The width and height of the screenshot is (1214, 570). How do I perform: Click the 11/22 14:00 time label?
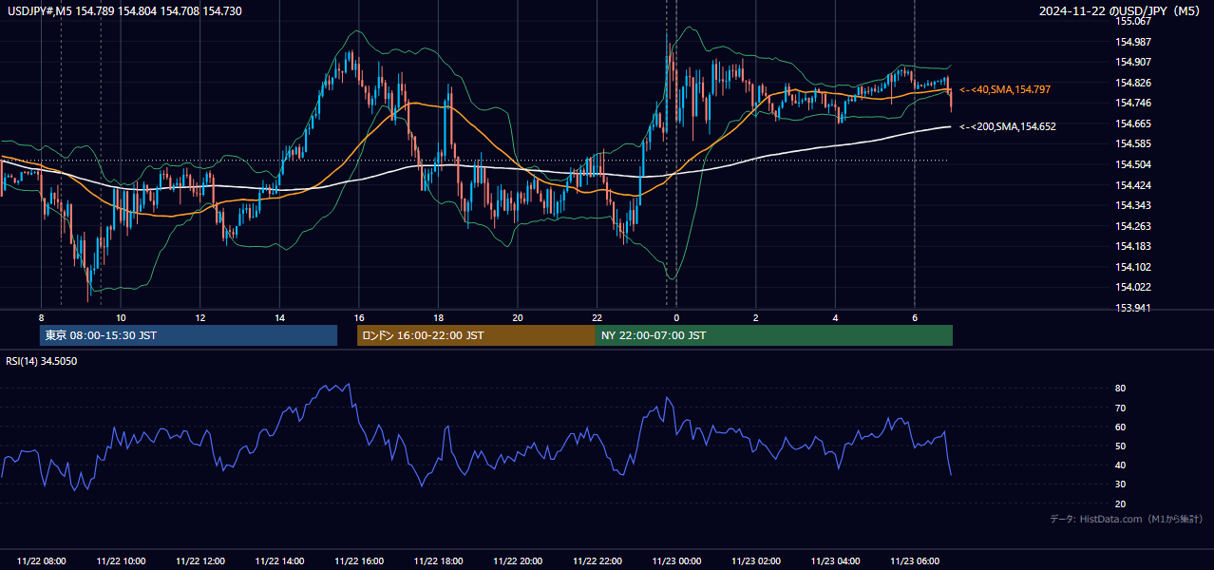pos(279,561)
